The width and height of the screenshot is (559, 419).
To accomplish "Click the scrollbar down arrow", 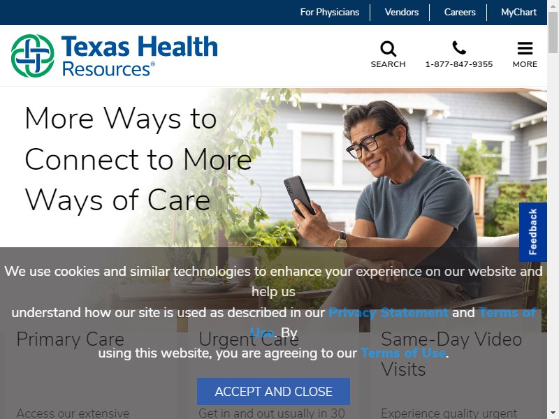I will coord(553,413).
